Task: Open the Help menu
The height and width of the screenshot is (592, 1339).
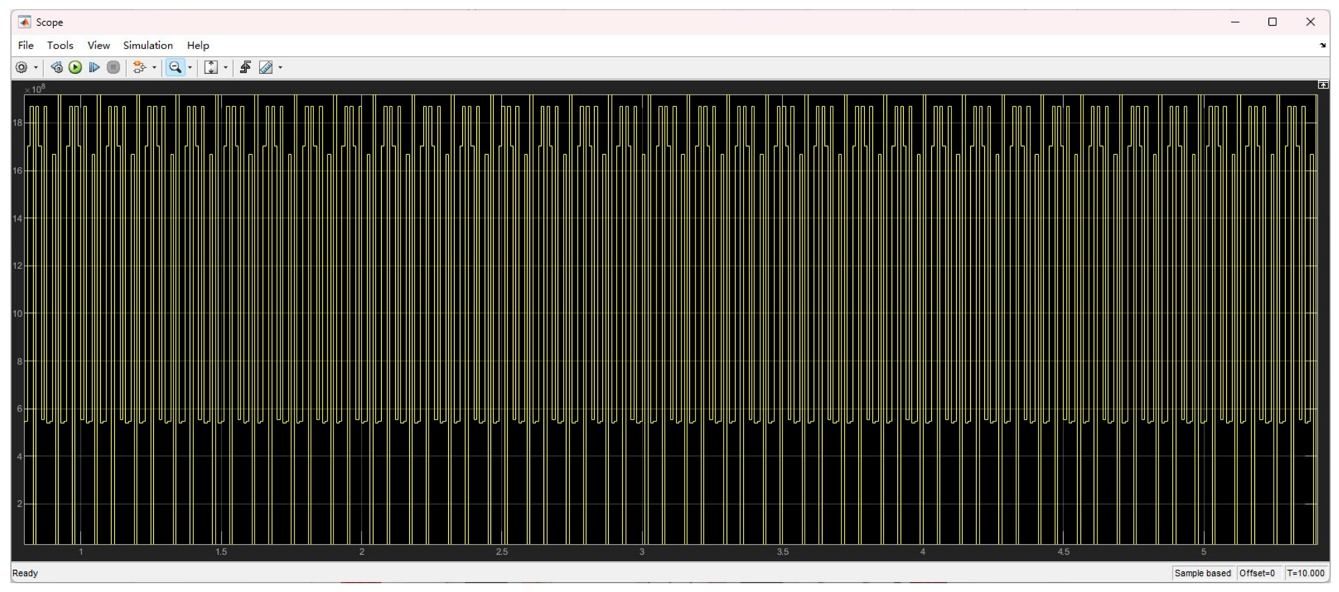Action: (198, 45)
